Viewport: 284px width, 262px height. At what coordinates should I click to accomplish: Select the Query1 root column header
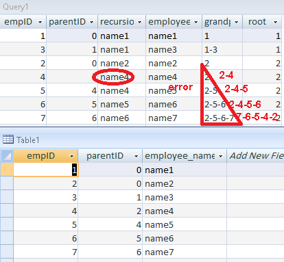coord(262,22)
